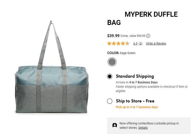
Task: Click the Comp. value $45.00 text
Action: [x=133, y=36]
